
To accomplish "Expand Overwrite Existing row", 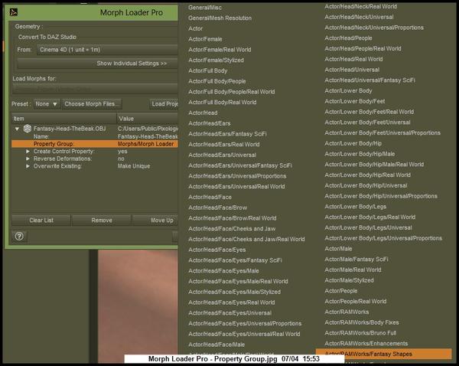I will [28, 166].
